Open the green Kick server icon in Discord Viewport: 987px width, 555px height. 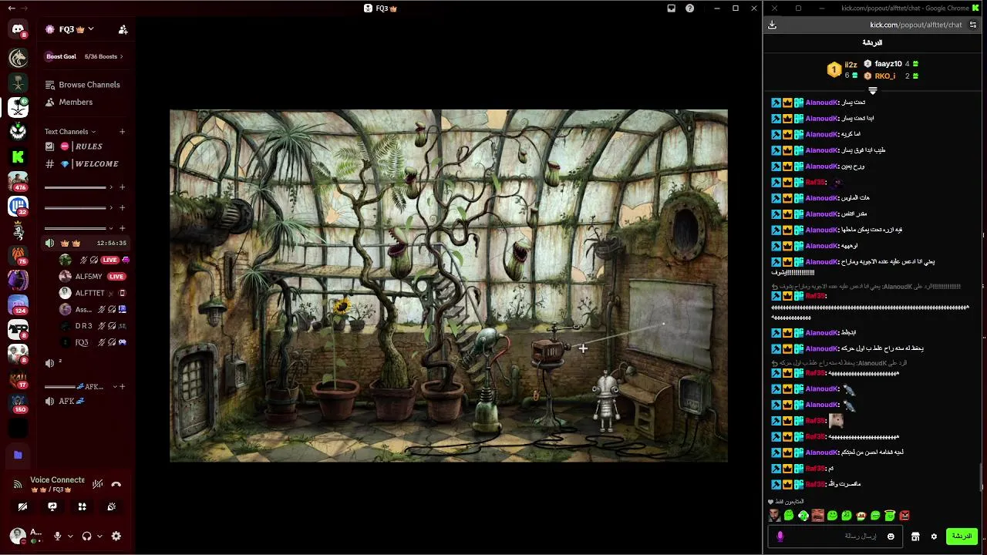point(18,156)
